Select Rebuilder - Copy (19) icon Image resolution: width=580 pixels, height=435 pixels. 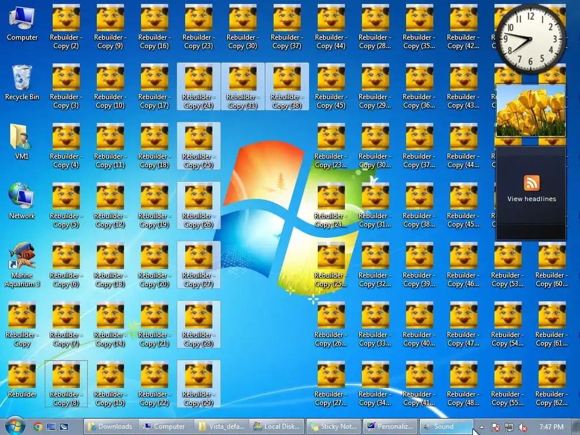click(154, 206)
